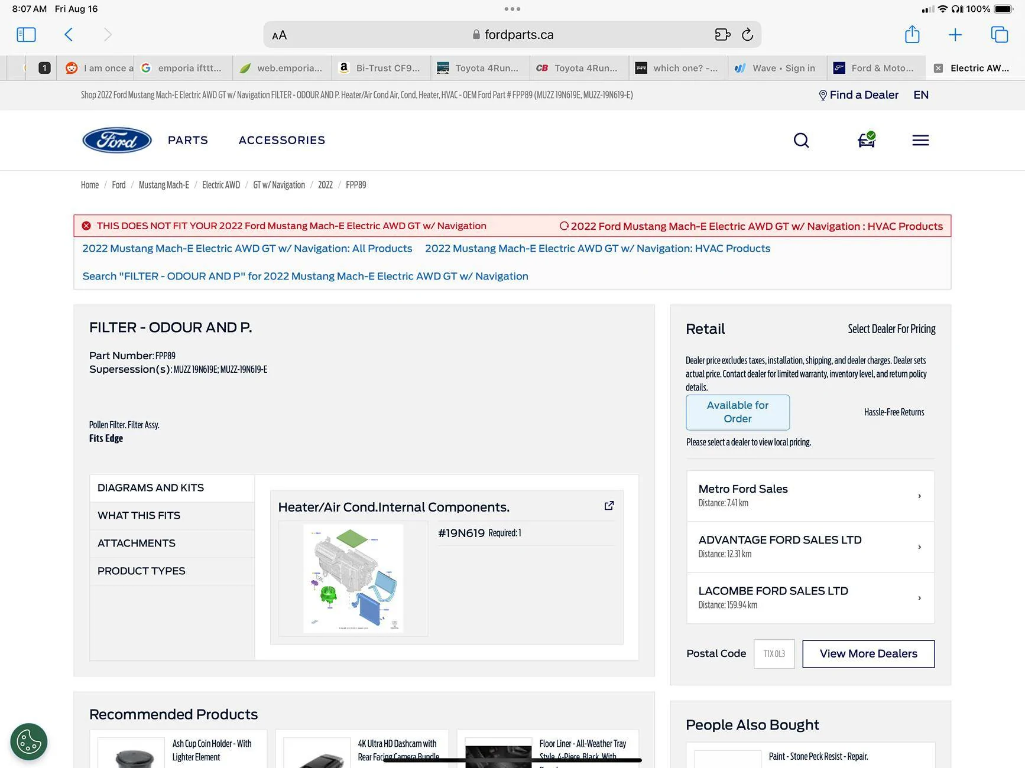Click the red does-not-fit error icon
1025x768 pixels.
(x=86, y=226)
